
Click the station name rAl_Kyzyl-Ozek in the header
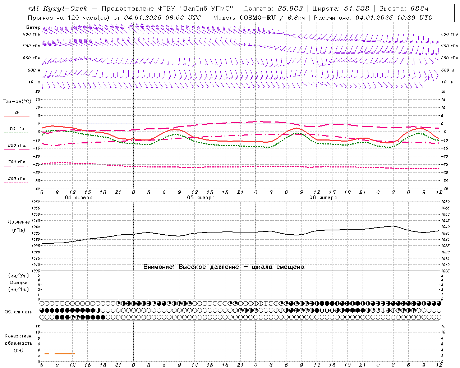[57, 9]
